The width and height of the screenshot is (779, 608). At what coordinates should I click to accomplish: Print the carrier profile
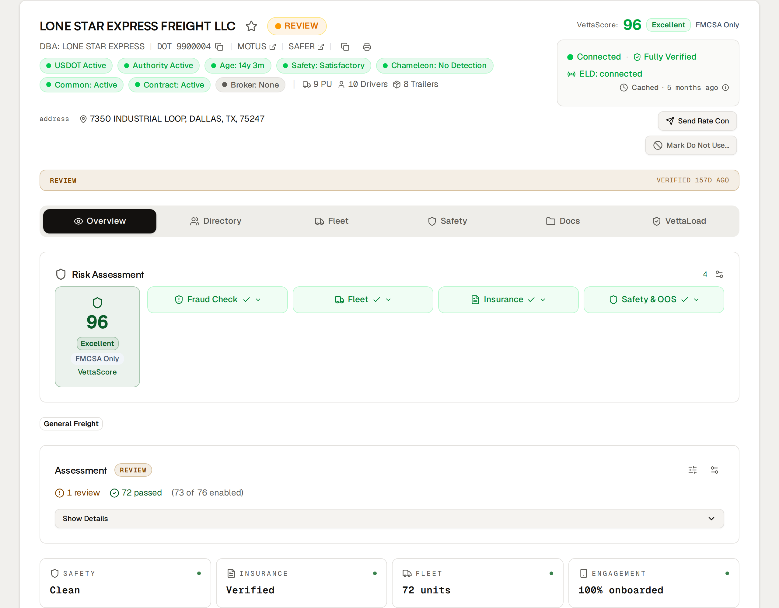pos(367,47)
